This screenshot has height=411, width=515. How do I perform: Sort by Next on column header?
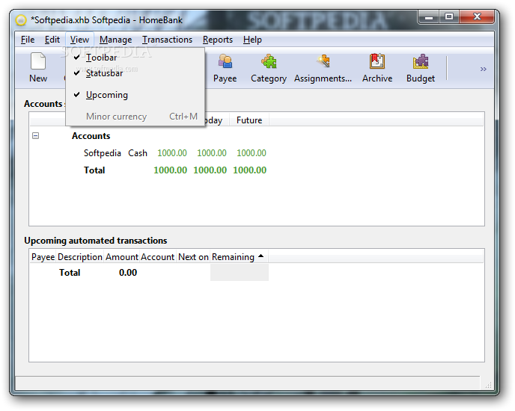193,257
